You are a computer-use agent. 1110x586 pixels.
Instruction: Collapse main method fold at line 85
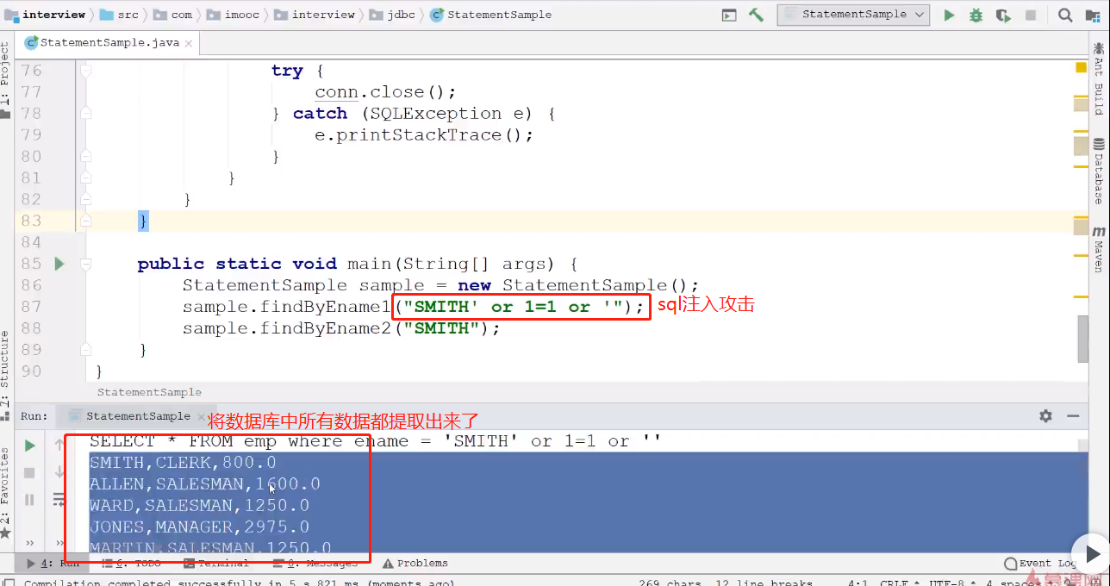click(x=85, y=264)
